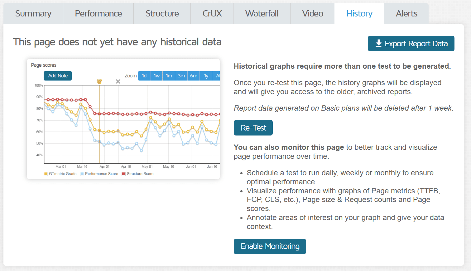Click Export Report Data
Image resolution: width=471 pixels, height=271 pixels.
tap(411, 44)
